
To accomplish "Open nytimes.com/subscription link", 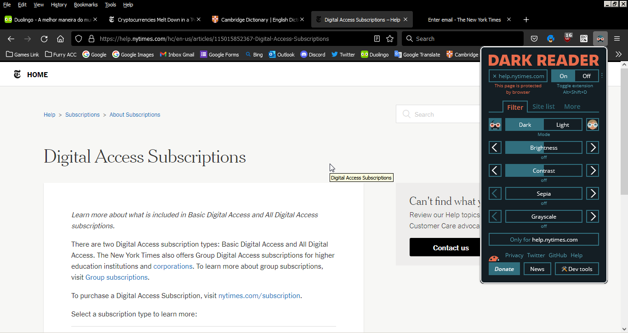I will click(259, 296).
